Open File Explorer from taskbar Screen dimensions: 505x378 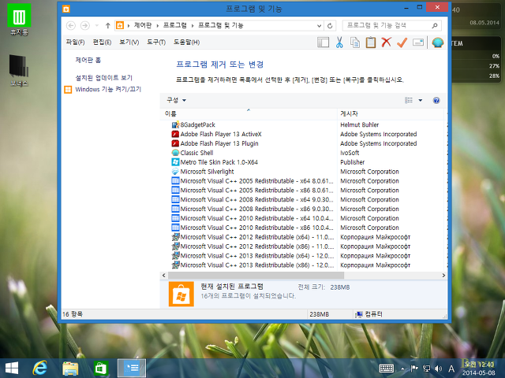(x=70, y=368)
